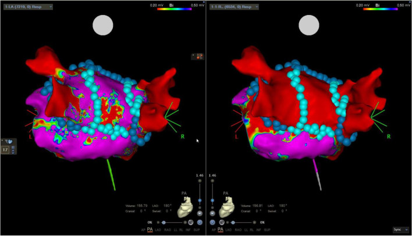Click zoom minus button below right slider

[x=212, y=208]
